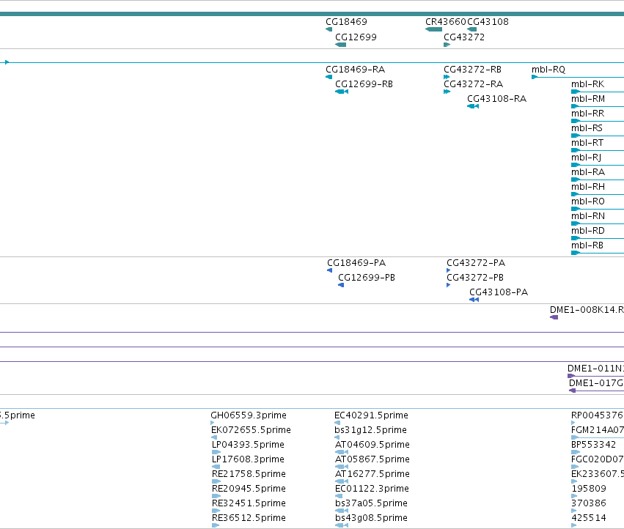Click the EC01122.3prime EST label

(372, 489)
